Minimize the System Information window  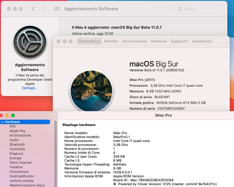[7, 115]
